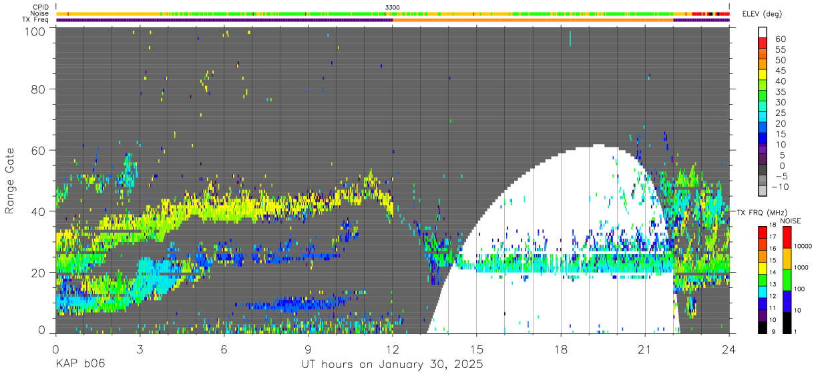Click the range gate tick label '80'

click(39, 89)
